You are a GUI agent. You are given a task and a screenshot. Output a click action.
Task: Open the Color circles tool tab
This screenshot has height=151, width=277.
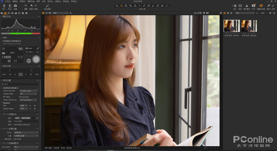(x=12, y=13)
